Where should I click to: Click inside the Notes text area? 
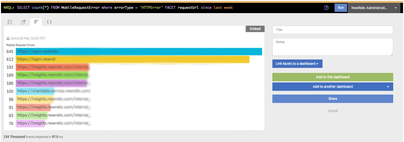(x=333, y=47)
